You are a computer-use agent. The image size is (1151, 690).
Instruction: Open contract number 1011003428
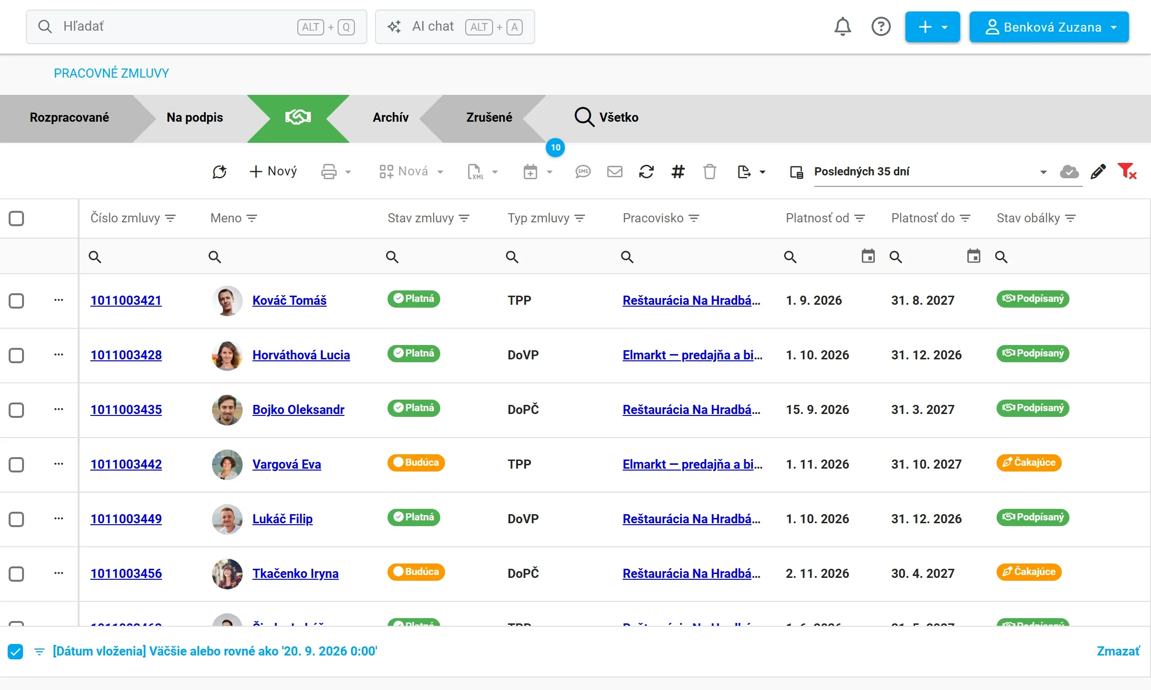coord(126,355)
